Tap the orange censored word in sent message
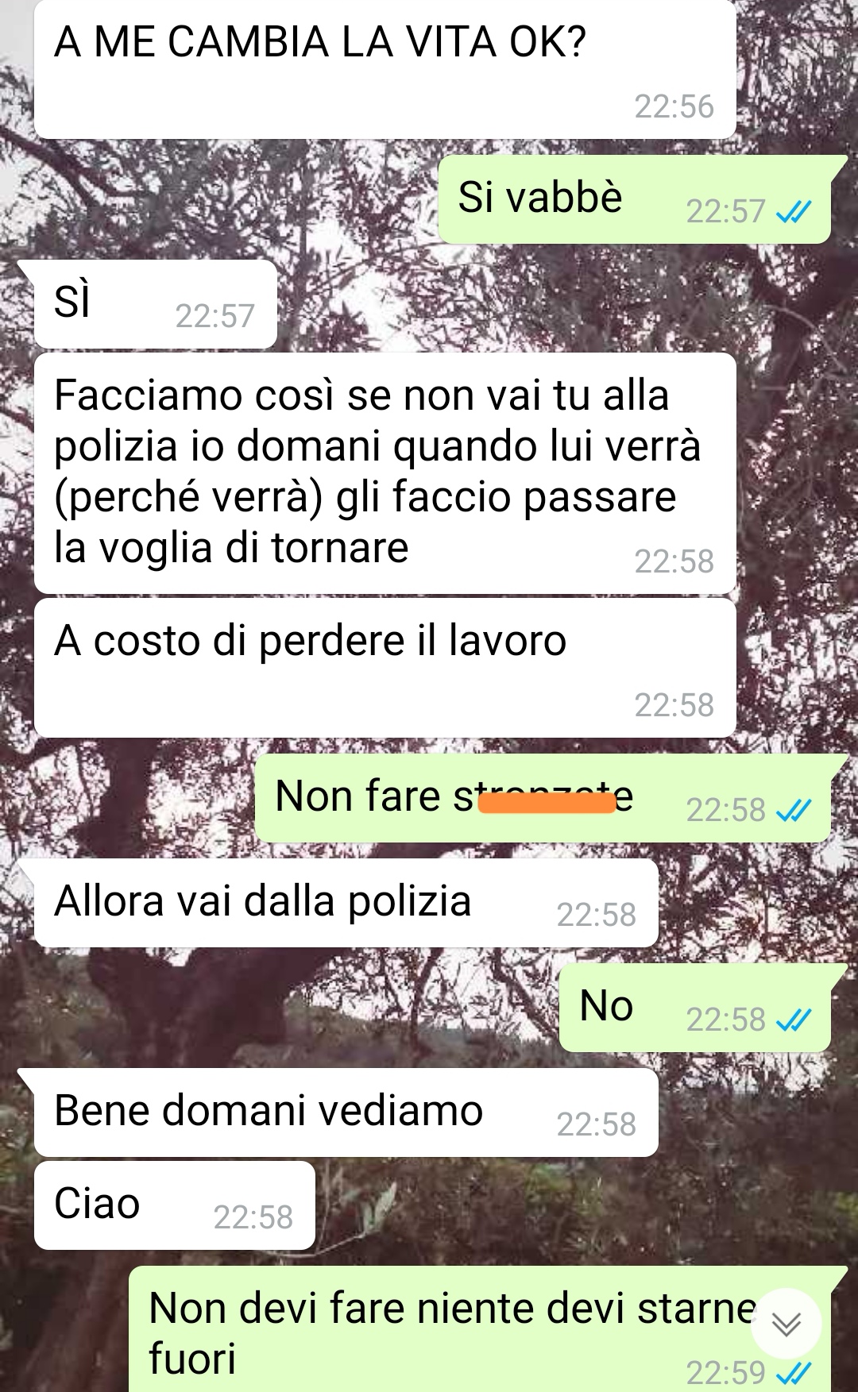 547,803
